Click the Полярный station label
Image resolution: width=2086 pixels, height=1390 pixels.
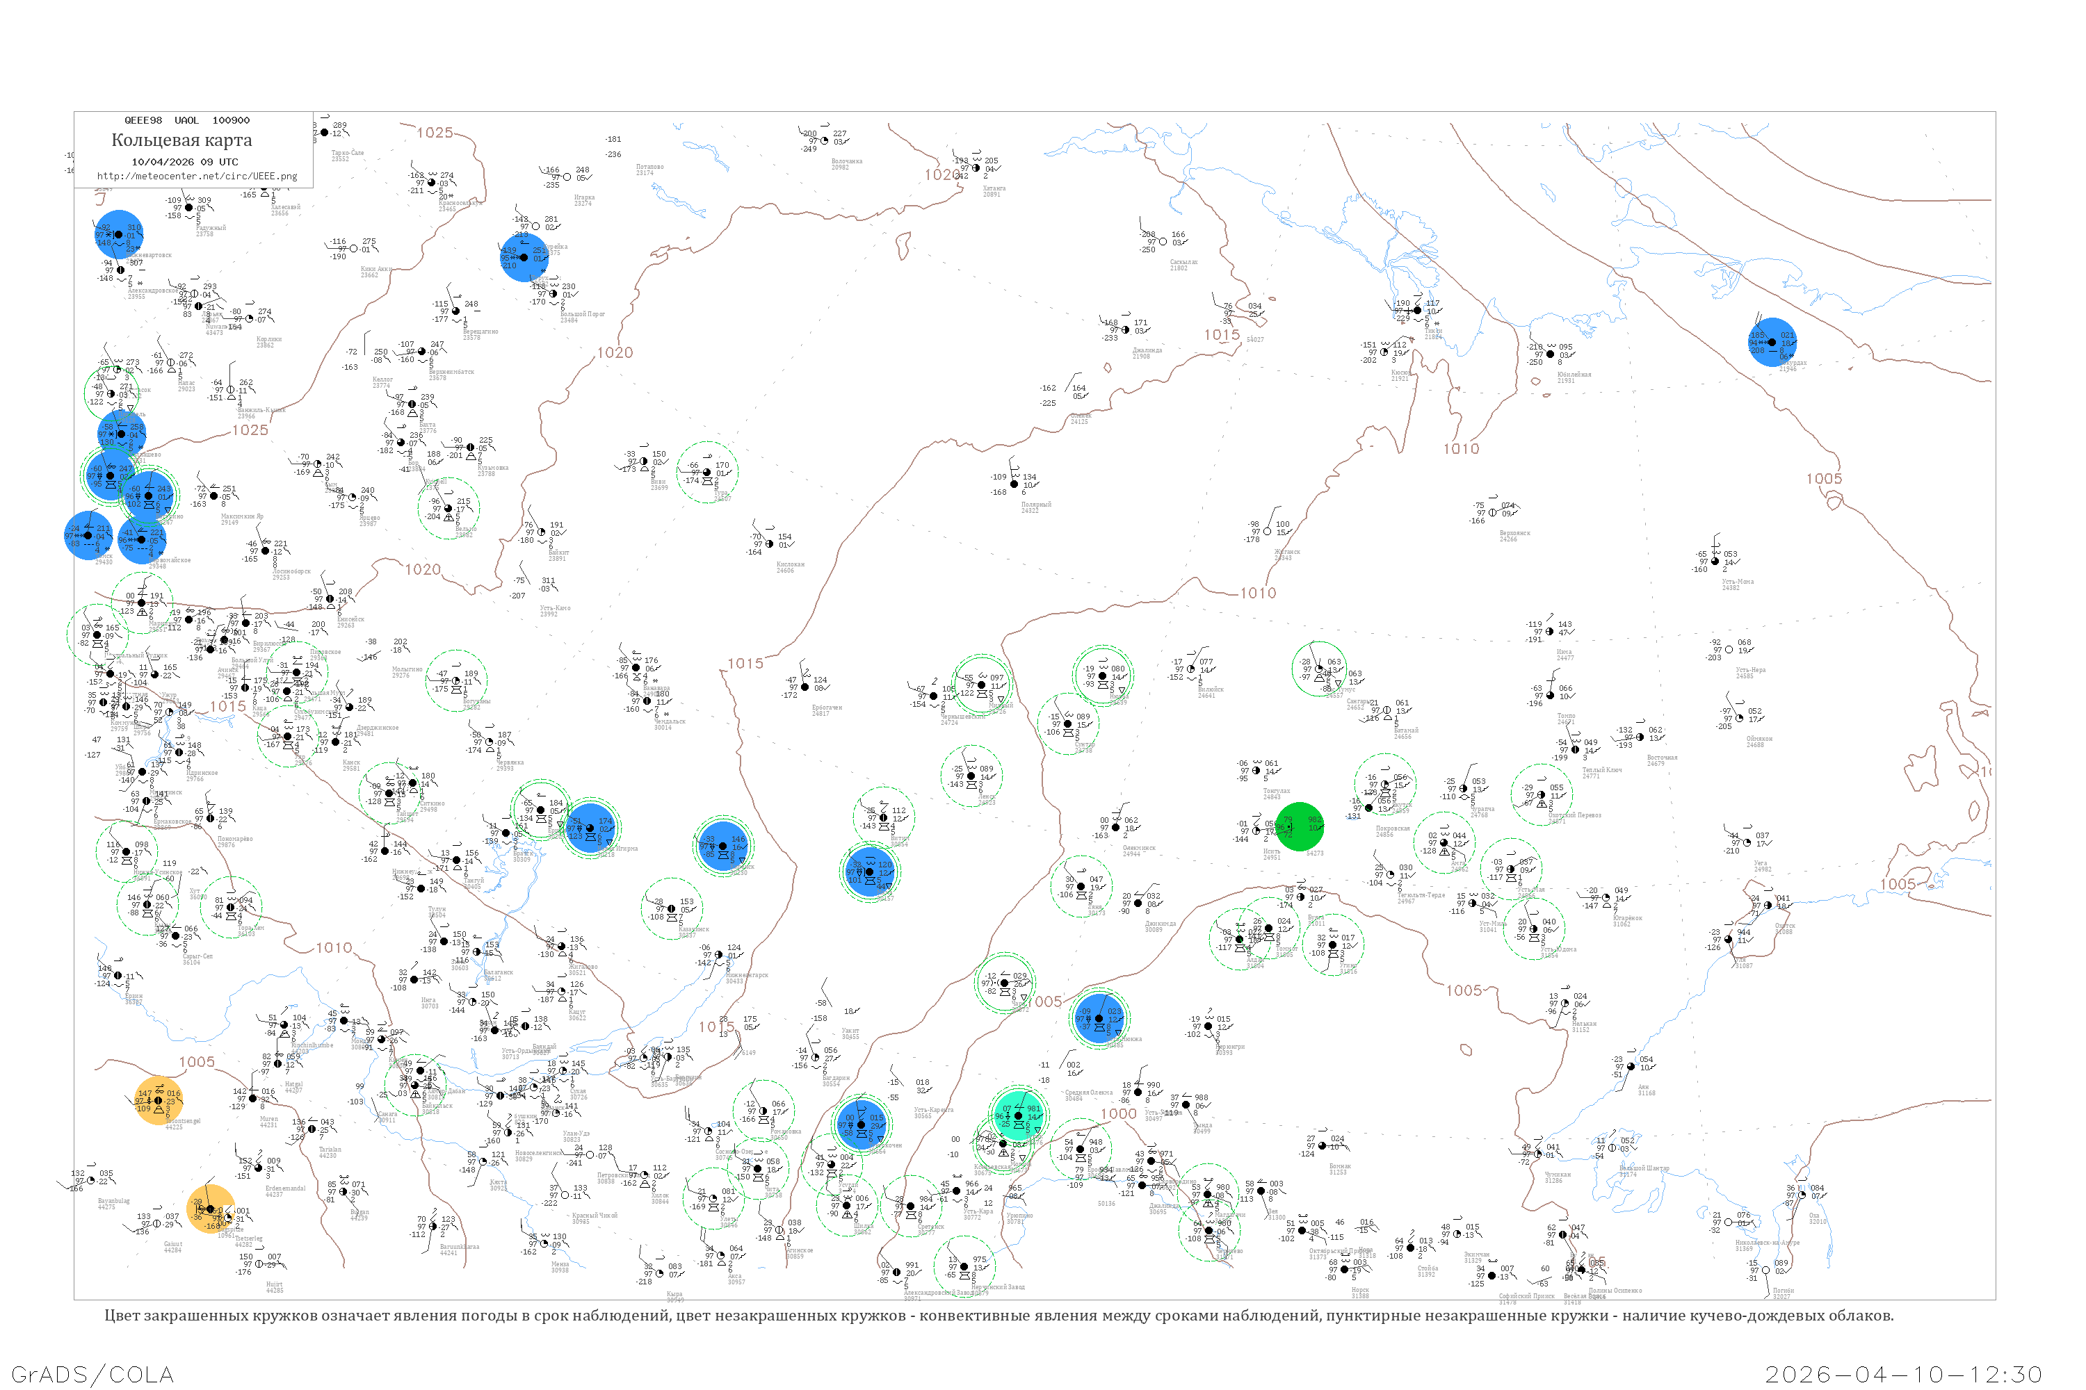[x=1036, y=506]
